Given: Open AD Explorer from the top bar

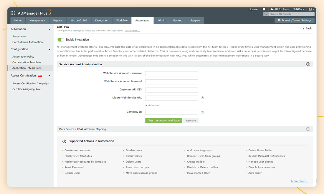Looking at the screenshot, I should pyautogui.click(x=280, y=9).
